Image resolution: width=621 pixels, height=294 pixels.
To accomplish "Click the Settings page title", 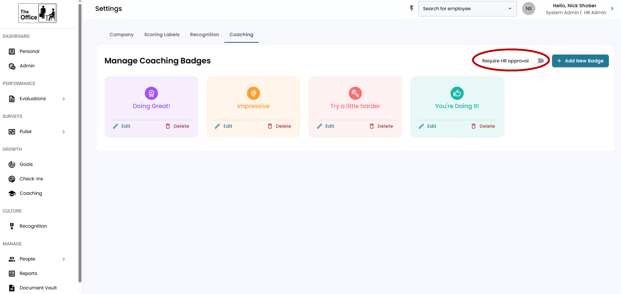I will point(108,9).
